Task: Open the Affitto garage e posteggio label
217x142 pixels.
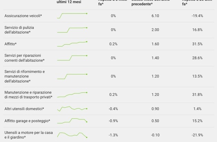Action: [27, 121]
